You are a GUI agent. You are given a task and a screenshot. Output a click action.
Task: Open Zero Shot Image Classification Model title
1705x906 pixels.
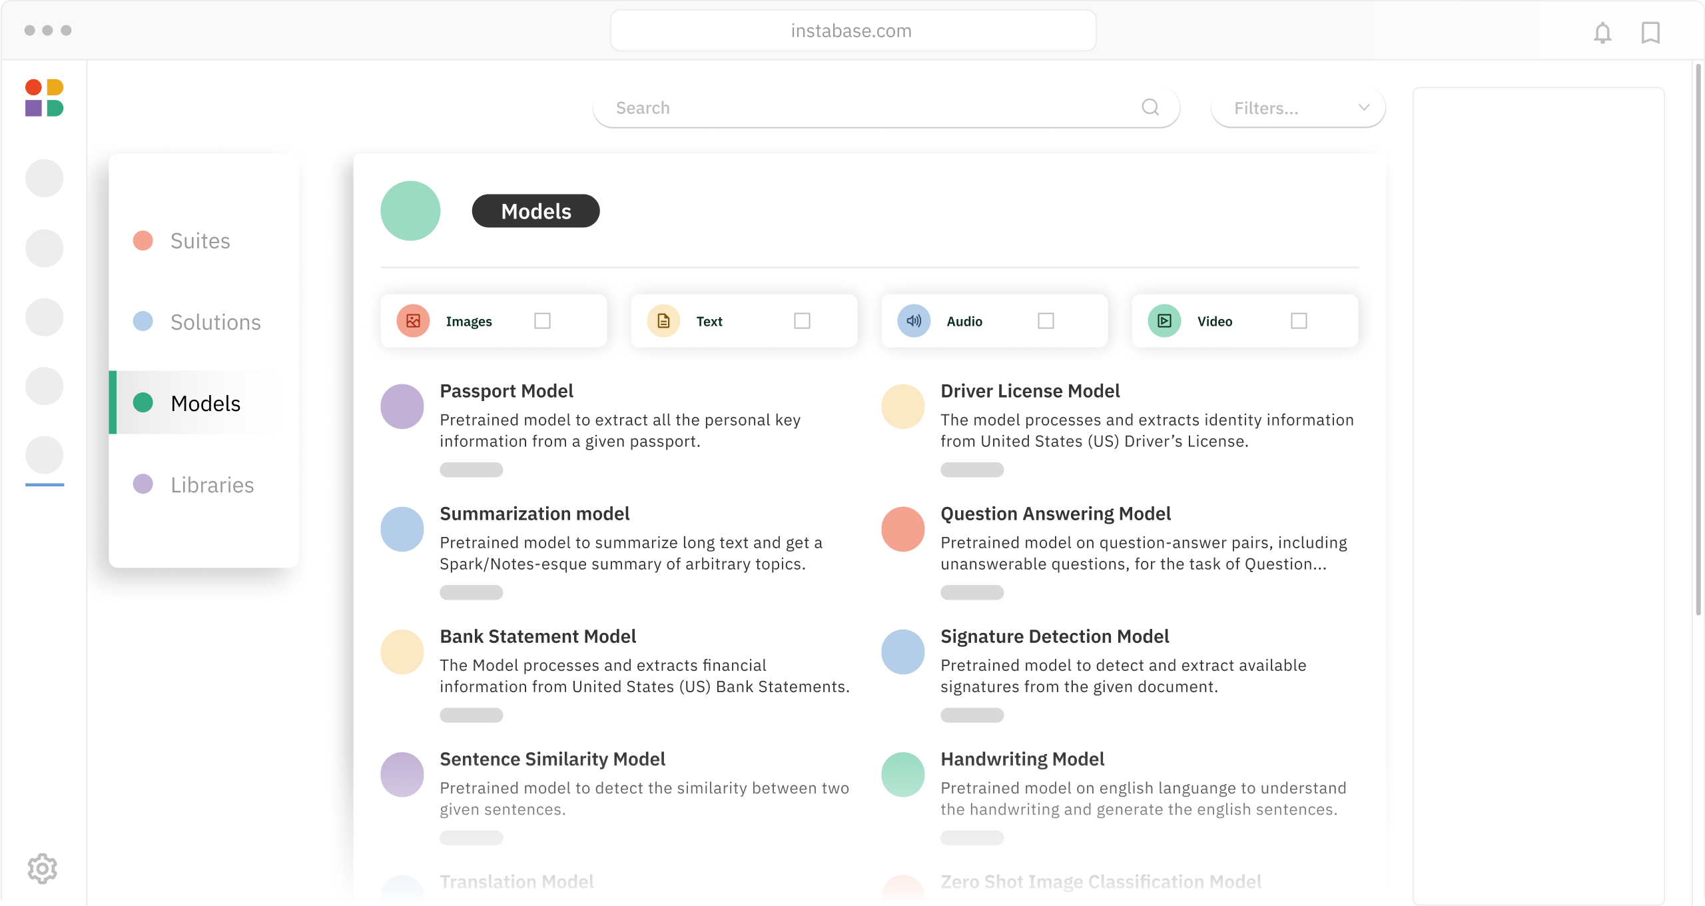(1101, 881)
